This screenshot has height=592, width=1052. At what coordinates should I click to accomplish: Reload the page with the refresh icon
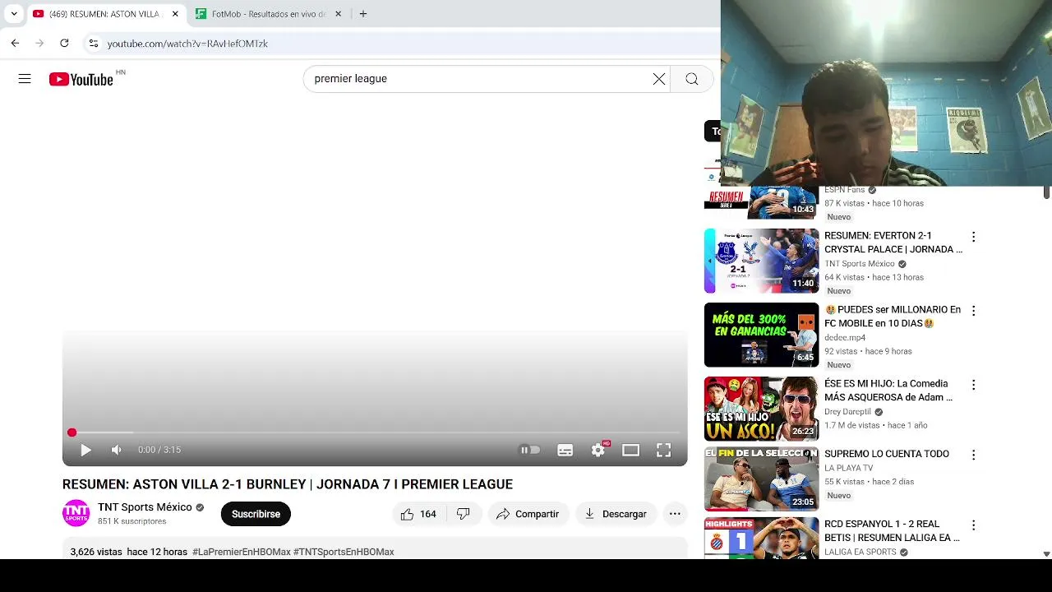pos(64,44)
